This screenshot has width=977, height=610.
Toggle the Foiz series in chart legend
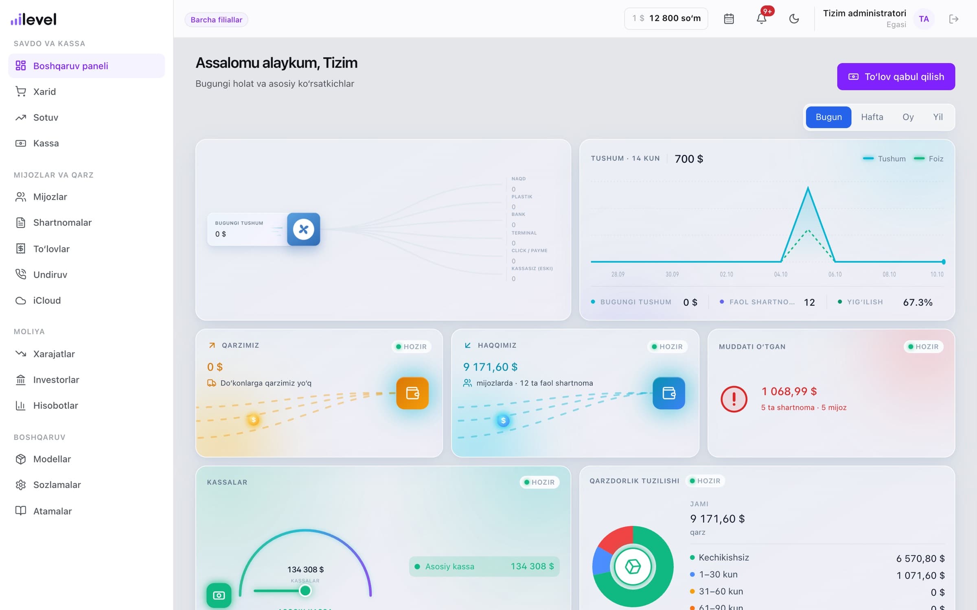pyautogui.click(x=928, y=159)
